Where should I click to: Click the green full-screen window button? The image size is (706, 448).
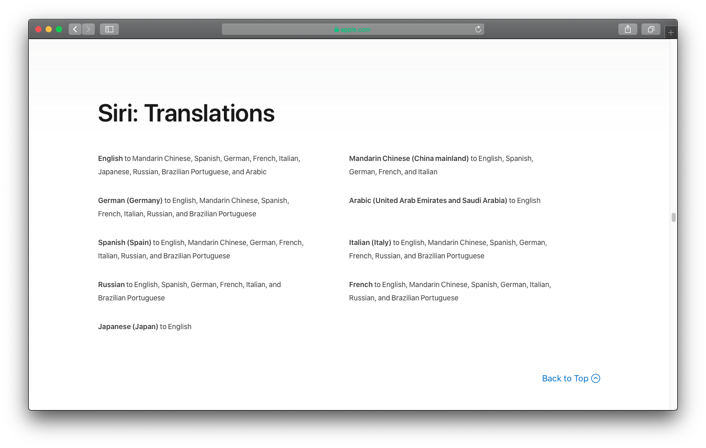(59, 29)
